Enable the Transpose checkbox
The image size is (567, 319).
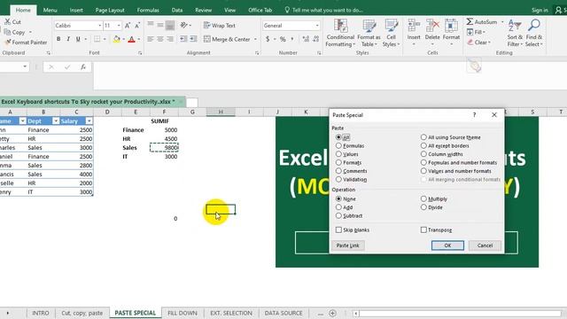point(423,230)
